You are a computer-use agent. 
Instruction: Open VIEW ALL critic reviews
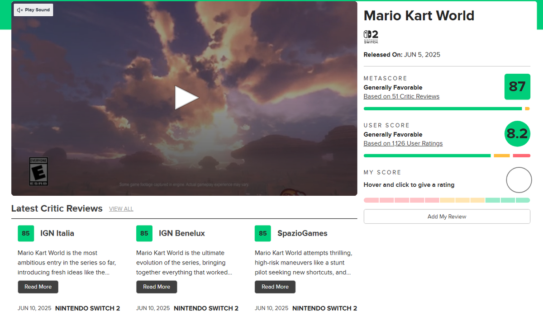tap(121, 209)
